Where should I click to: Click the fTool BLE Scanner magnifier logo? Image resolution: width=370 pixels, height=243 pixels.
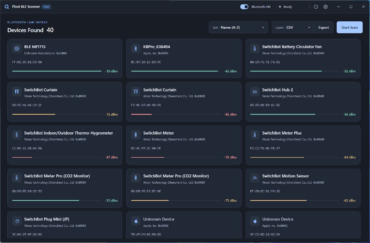click(7, 7)
